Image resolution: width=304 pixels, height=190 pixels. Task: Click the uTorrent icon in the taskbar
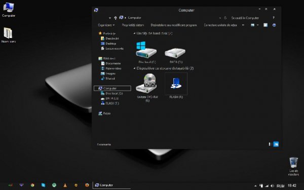[x=54, y=185]
